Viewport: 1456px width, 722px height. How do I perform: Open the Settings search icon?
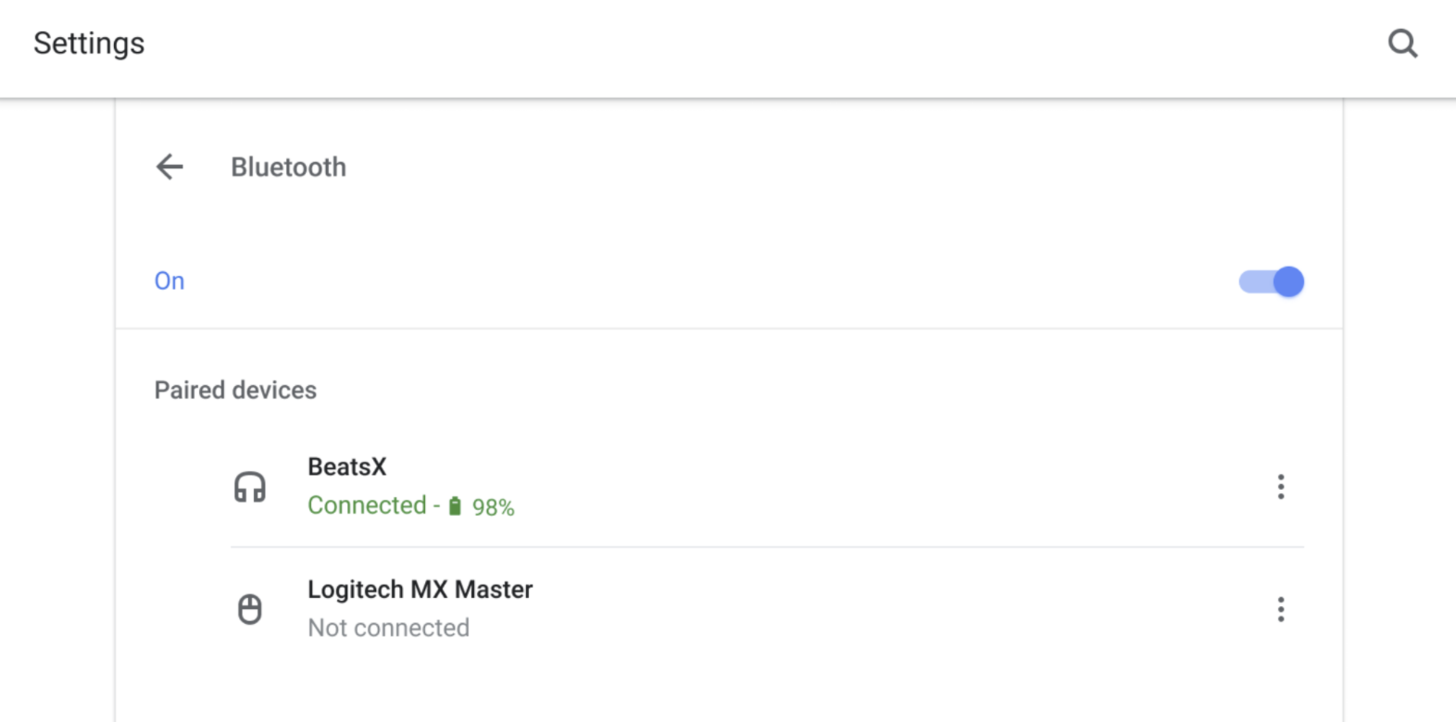point(1402,44)
